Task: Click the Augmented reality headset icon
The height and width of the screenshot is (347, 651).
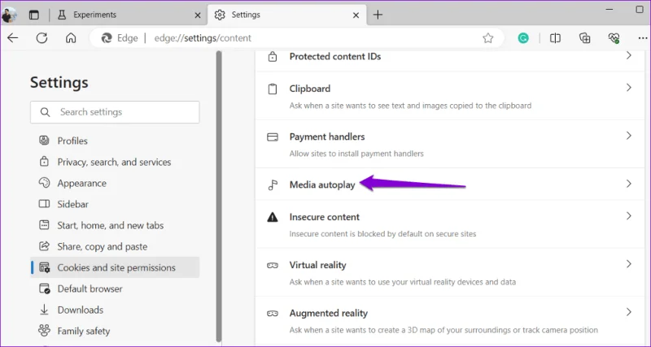Action: point(273,314)
